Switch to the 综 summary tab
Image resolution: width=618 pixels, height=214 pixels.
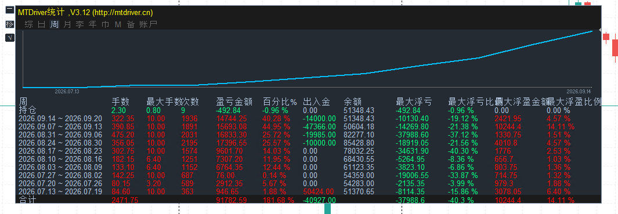click(x=28, y=24)
